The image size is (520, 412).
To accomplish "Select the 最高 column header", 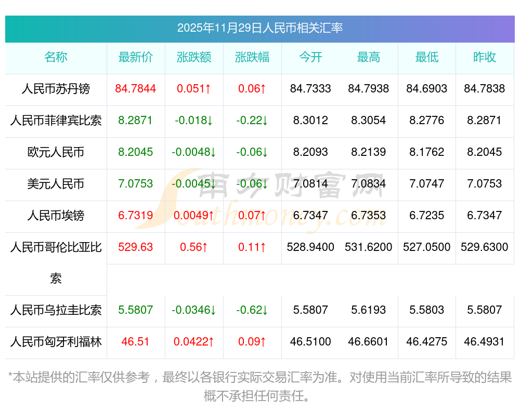I will (369, 57).
